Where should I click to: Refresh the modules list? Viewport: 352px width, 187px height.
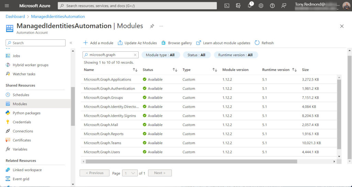point(264,43)
